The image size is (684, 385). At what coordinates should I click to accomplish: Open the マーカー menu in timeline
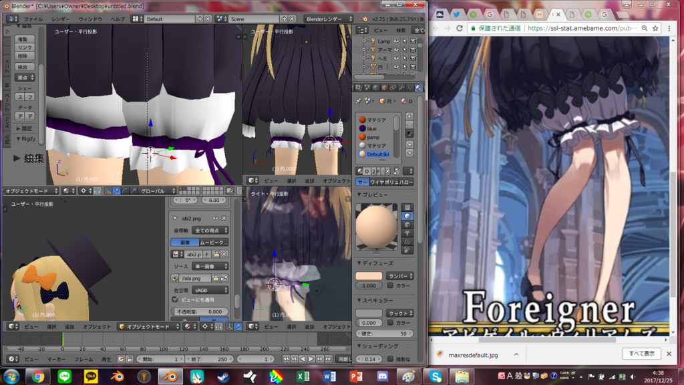[56, 359]
